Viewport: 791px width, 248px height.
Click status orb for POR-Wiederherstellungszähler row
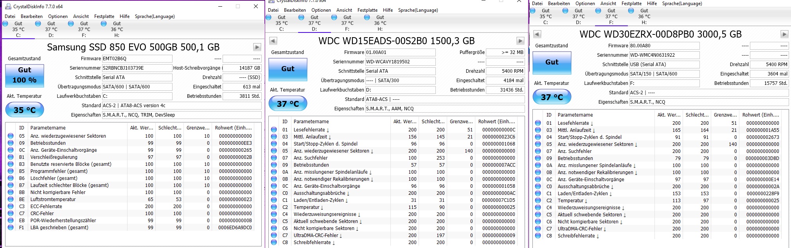coord(11,220)
